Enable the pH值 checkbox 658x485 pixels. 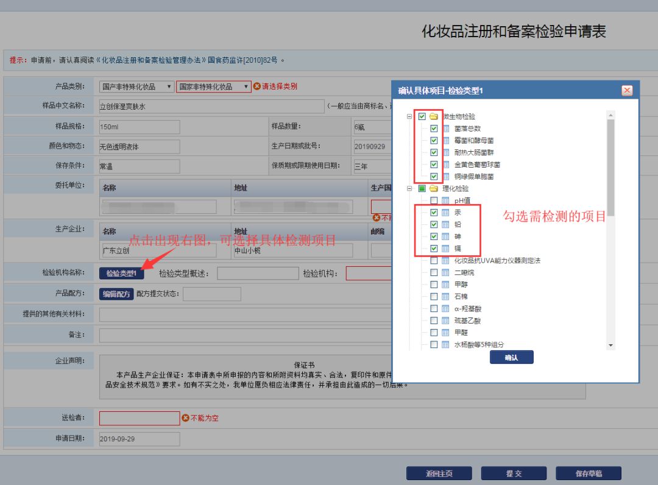pyautogui.click(x=434, y=201)
